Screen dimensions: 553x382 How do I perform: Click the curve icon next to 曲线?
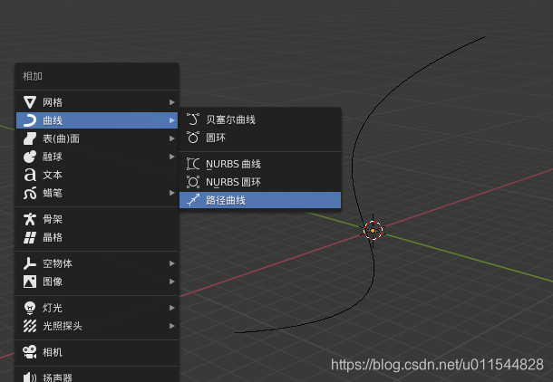coord(30,120)
